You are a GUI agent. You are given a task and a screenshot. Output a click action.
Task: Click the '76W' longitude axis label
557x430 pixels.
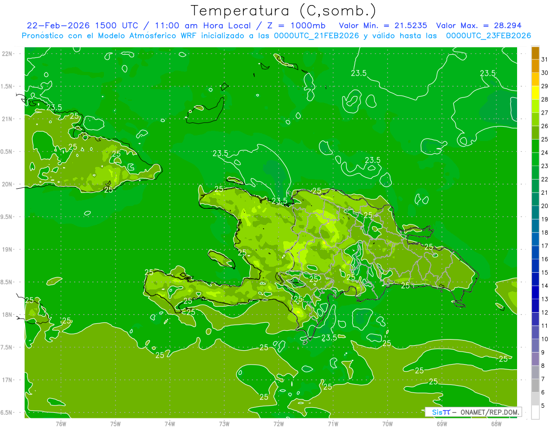(61, 424)
